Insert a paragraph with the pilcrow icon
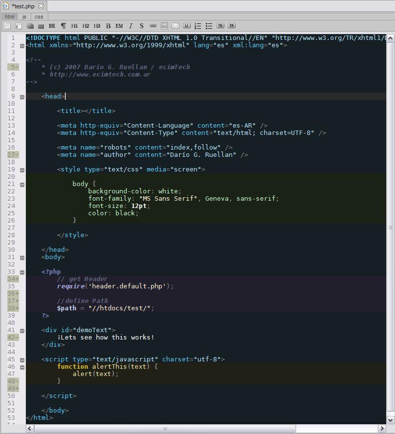The image size is (395, 434). click(63, 26)
